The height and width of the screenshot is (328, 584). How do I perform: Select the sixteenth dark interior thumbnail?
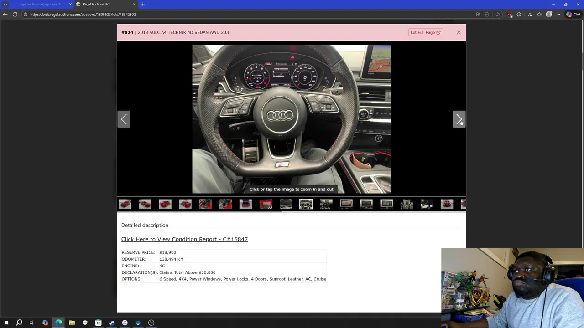(x=426, y=204)
